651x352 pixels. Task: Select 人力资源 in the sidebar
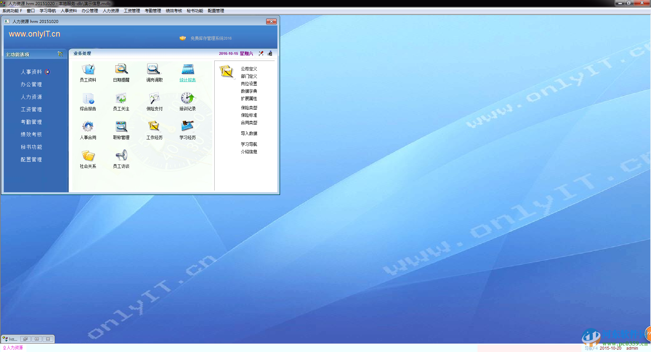point(32,97)
